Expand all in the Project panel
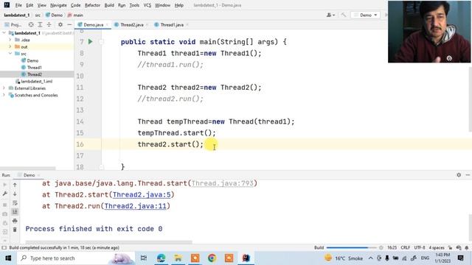 coord(40,24)
